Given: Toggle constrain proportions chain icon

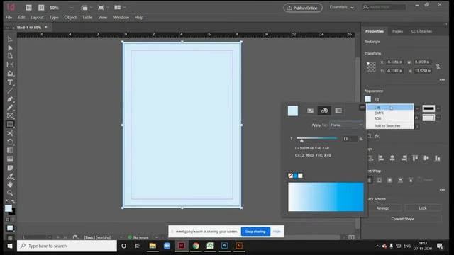Looking at the screenshot, I should point(438,67).
